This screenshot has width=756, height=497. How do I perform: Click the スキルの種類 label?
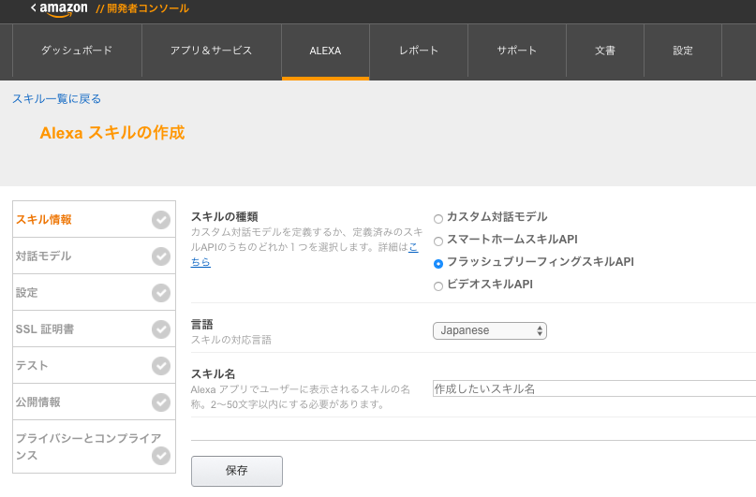coord(225,217)
